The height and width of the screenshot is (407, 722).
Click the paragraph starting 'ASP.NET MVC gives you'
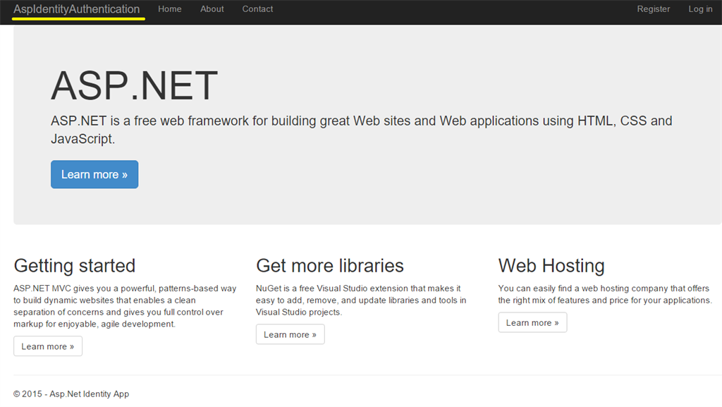tap(125, 306)
